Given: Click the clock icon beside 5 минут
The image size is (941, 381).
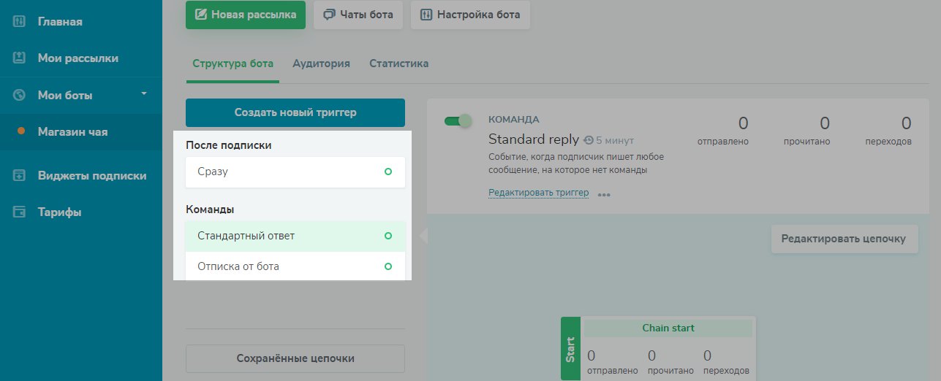Looking at the screenshot, I should click(x=589, y=140).
